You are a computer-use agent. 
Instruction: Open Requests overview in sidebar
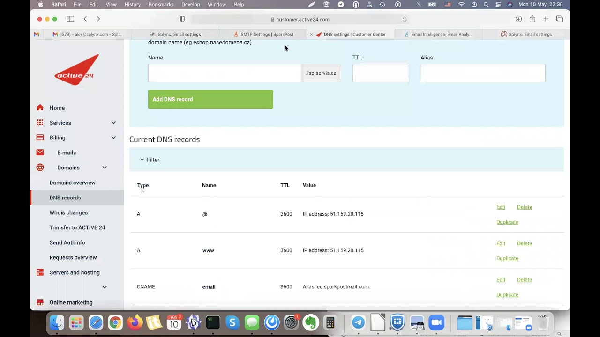pos(73,257)
